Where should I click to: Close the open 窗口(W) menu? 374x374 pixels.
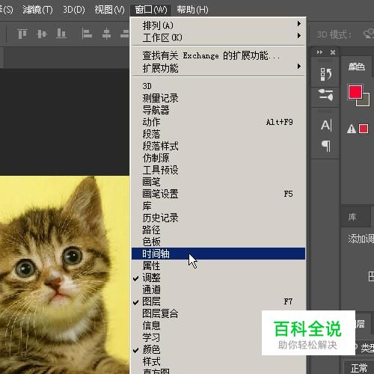[x=151, y=10]
